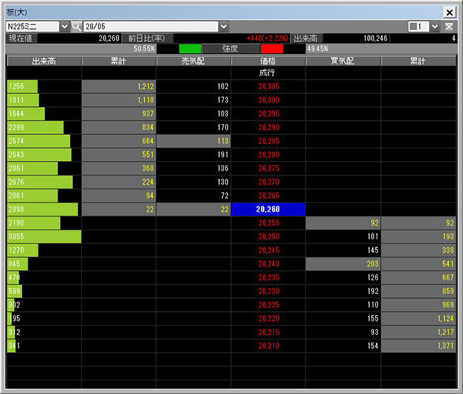Select price 20,285
463x394 pixels.
pos(268,141)
